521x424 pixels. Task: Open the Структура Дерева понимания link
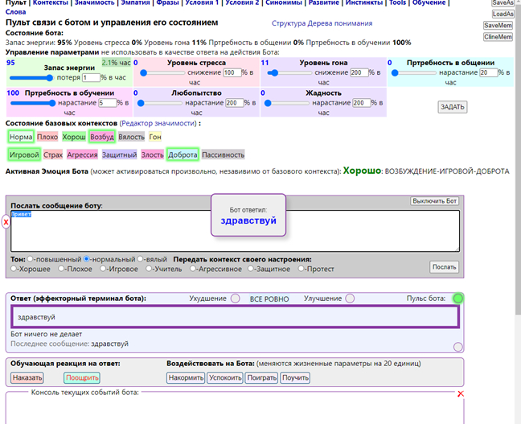(322, 23)
